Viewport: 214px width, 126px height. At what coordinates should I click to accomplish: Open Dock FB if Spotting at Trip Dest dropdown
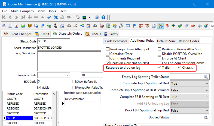pyautogui.click(x=207, y=111)
